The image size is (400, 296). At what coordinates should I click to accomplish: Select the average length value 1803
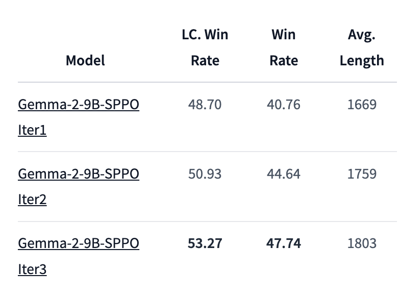pos(362,243)
